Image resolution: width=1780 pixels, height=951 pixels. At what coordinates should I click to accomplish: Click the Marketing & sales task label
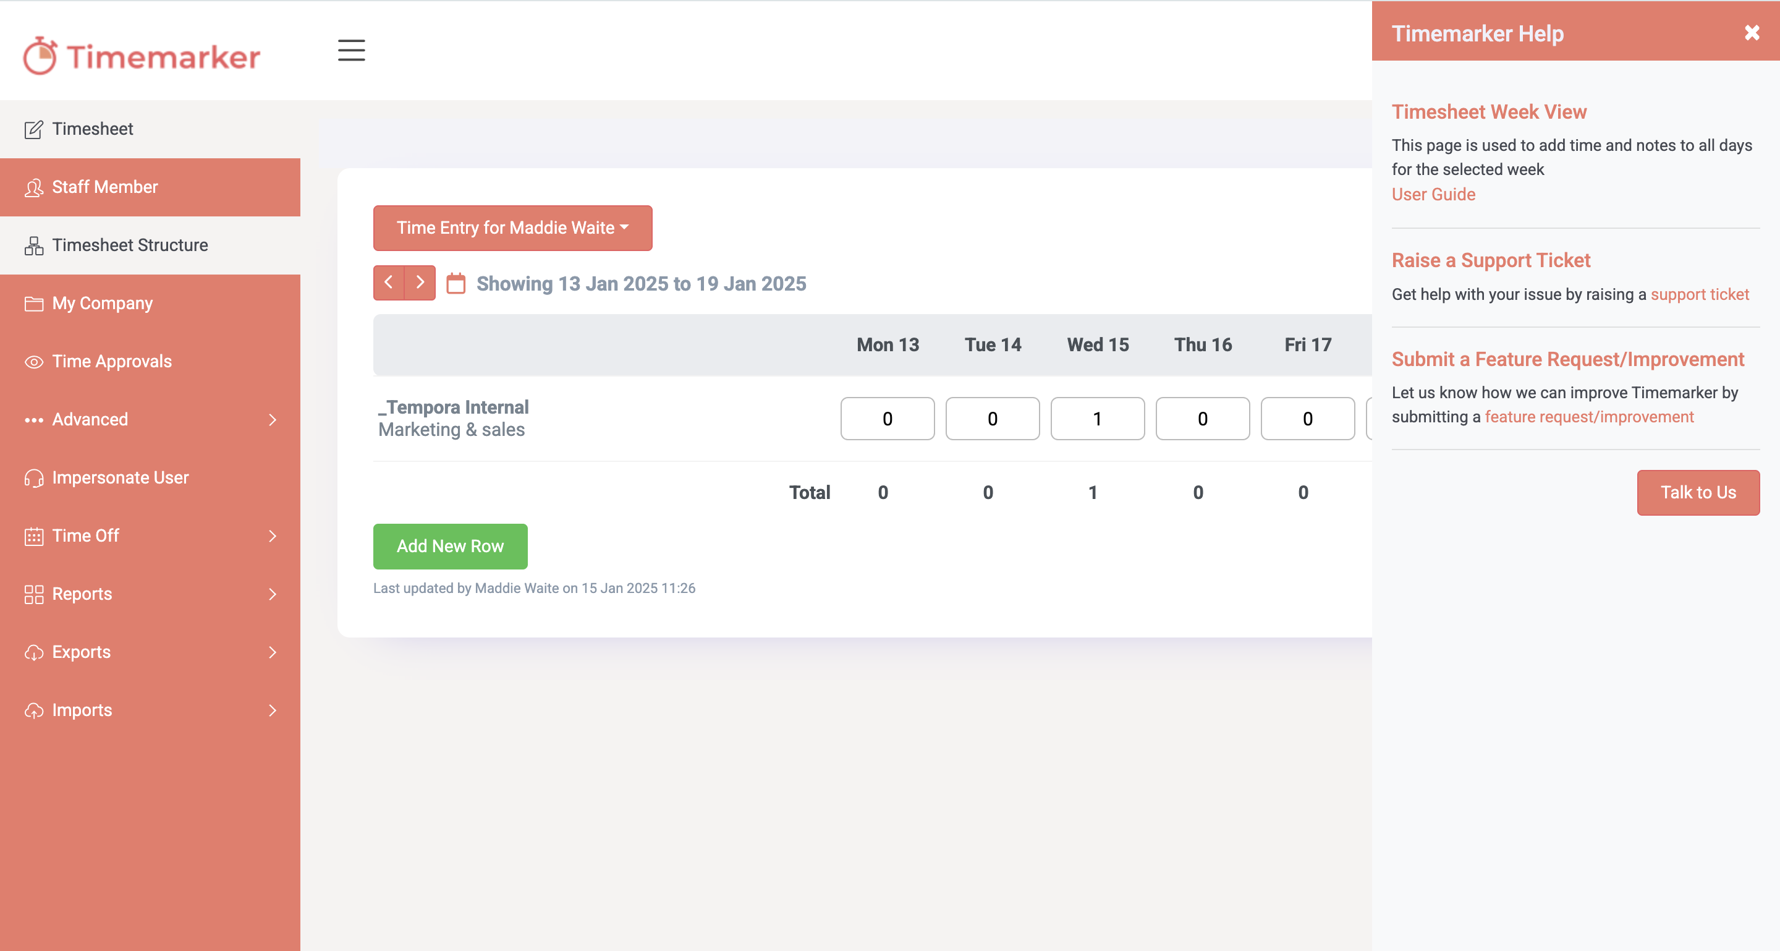point(451,430)
